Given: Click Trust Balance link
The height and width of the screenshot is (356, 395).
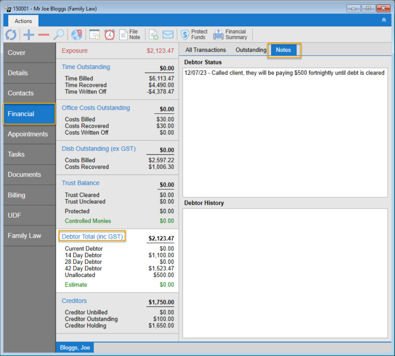Looking at the screenshot, I should (81, 183).
